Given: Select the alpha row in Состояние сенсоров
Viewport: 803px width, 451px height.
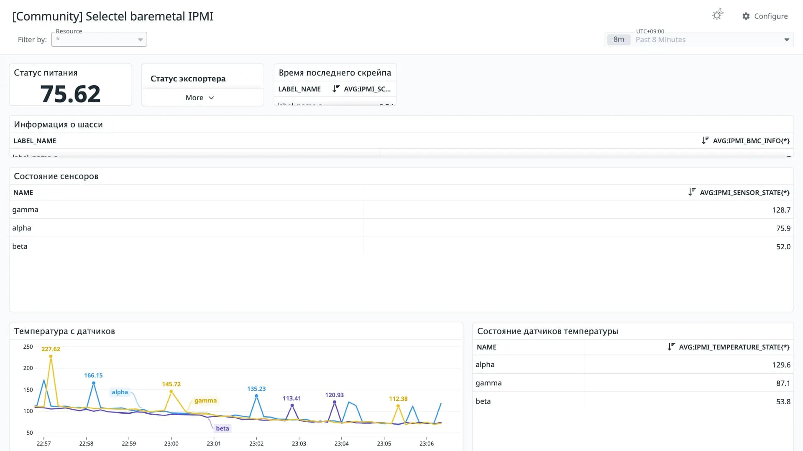Looking at the screenshot, I should 401,228.
